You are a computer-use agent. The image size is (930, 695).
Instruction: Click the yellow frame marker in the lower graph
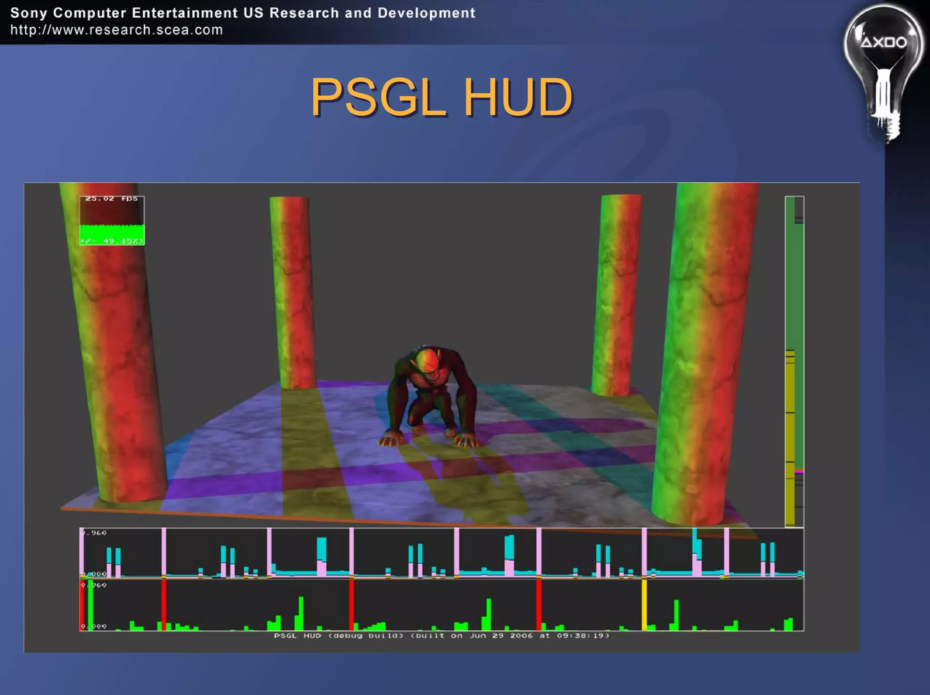[x=644, y=605]
